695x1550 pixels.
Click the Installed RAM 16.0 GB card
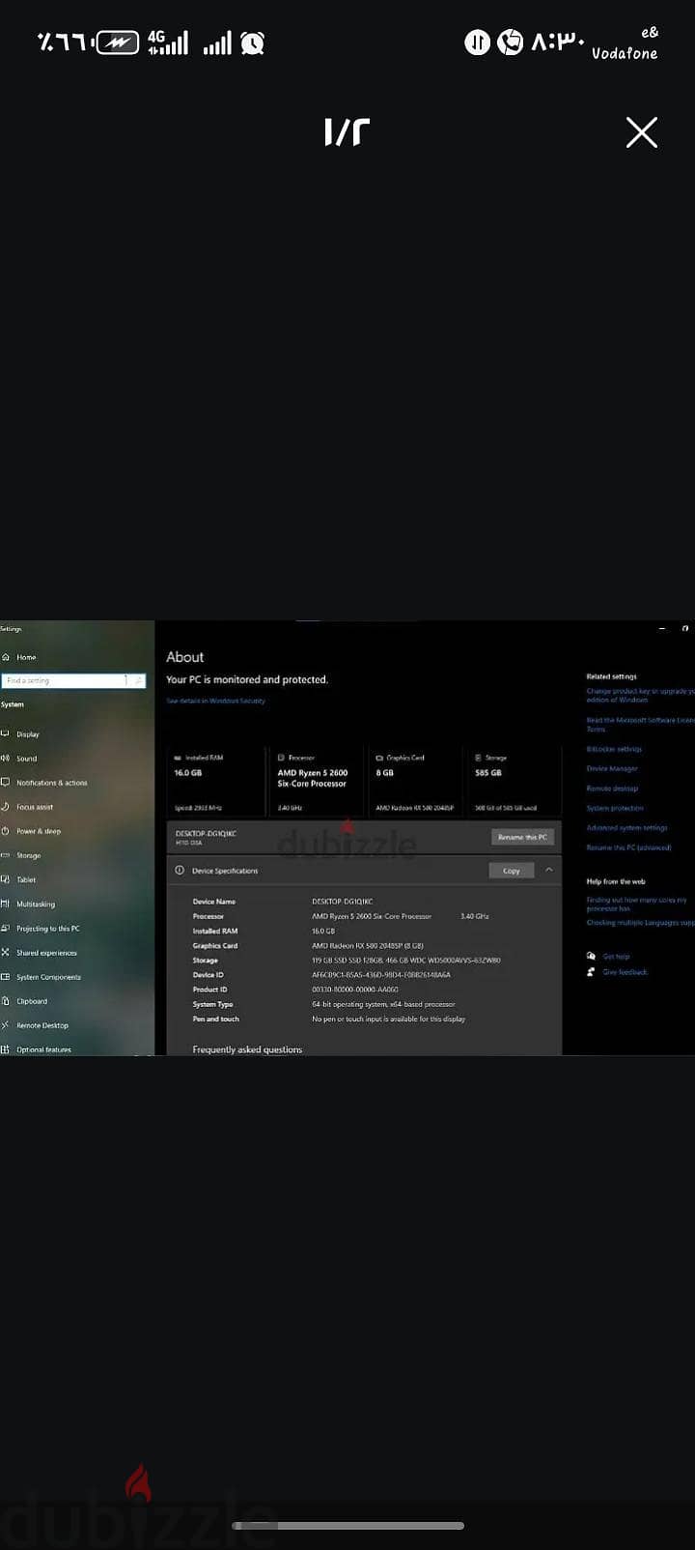click(x=214, y=782)
